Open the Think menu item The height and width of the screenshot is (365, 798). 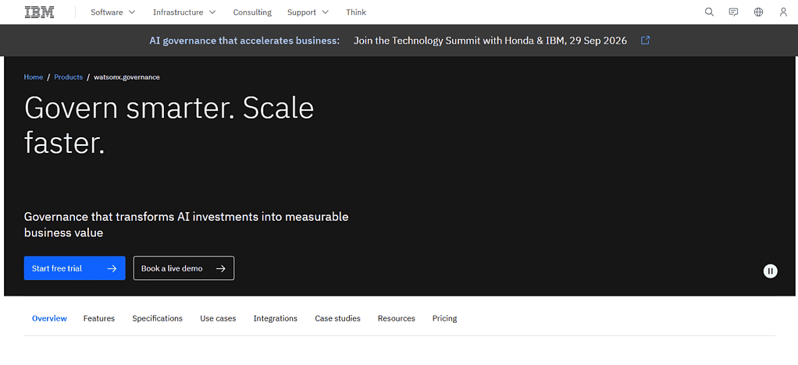click(x=356, y=12)
